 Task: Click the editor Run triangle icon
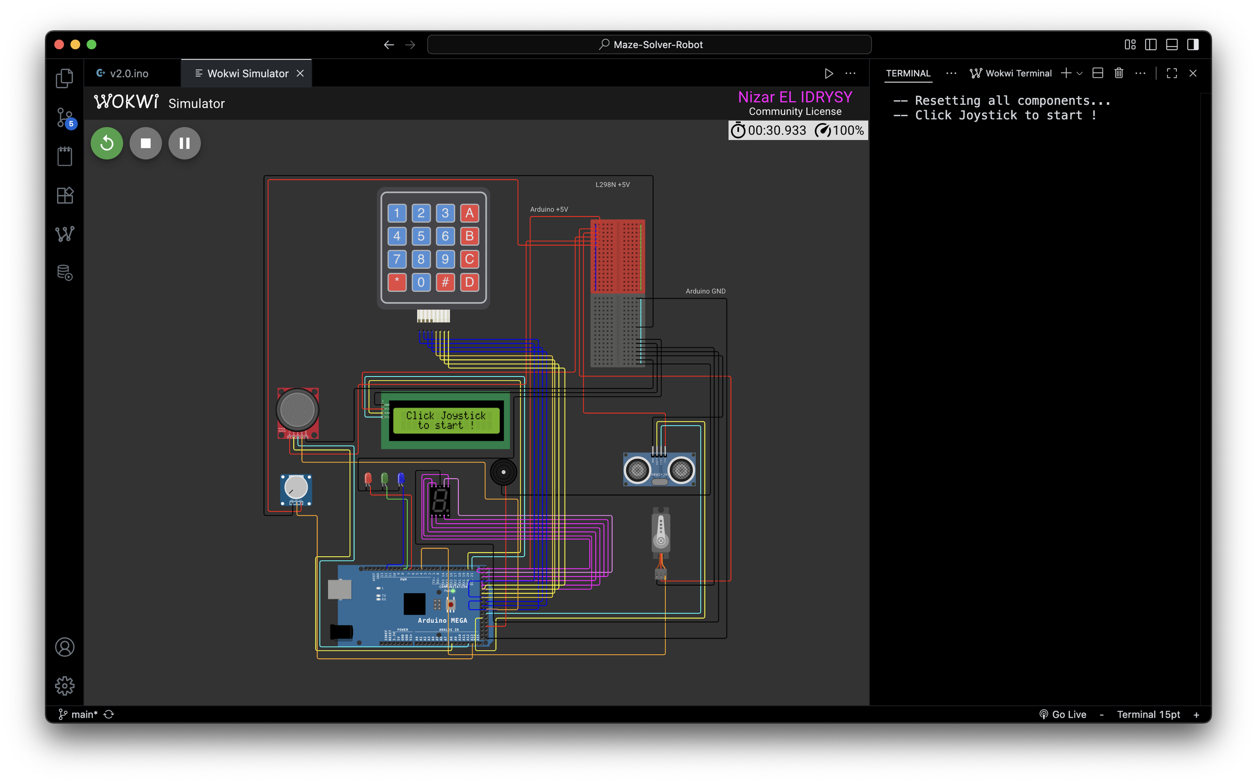point(829,73)
